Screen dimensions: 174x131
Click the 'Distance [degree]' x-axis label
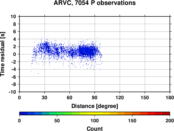(x=95, y=106)
